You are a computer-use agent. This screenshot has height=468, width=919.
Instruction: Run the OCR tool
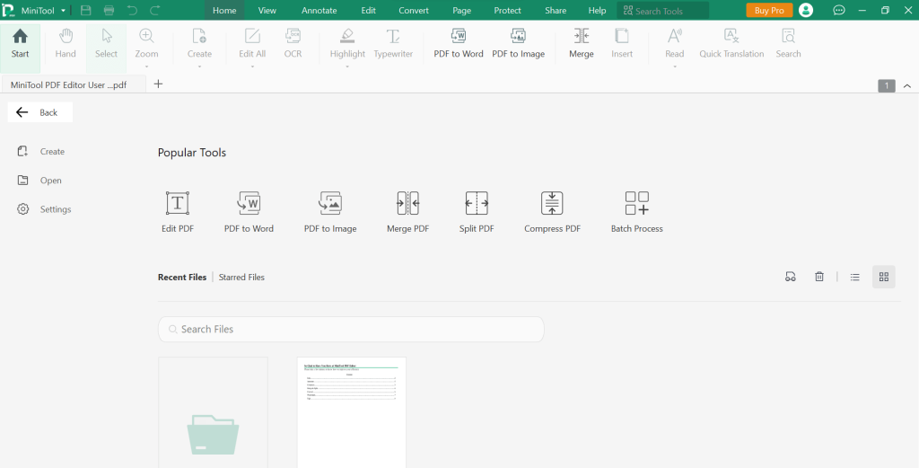(293, 44)
